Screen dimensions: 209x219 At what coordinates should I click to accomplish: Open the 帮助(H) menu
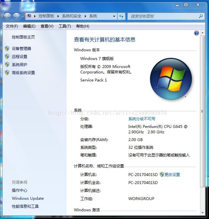(x=83, y=26)
